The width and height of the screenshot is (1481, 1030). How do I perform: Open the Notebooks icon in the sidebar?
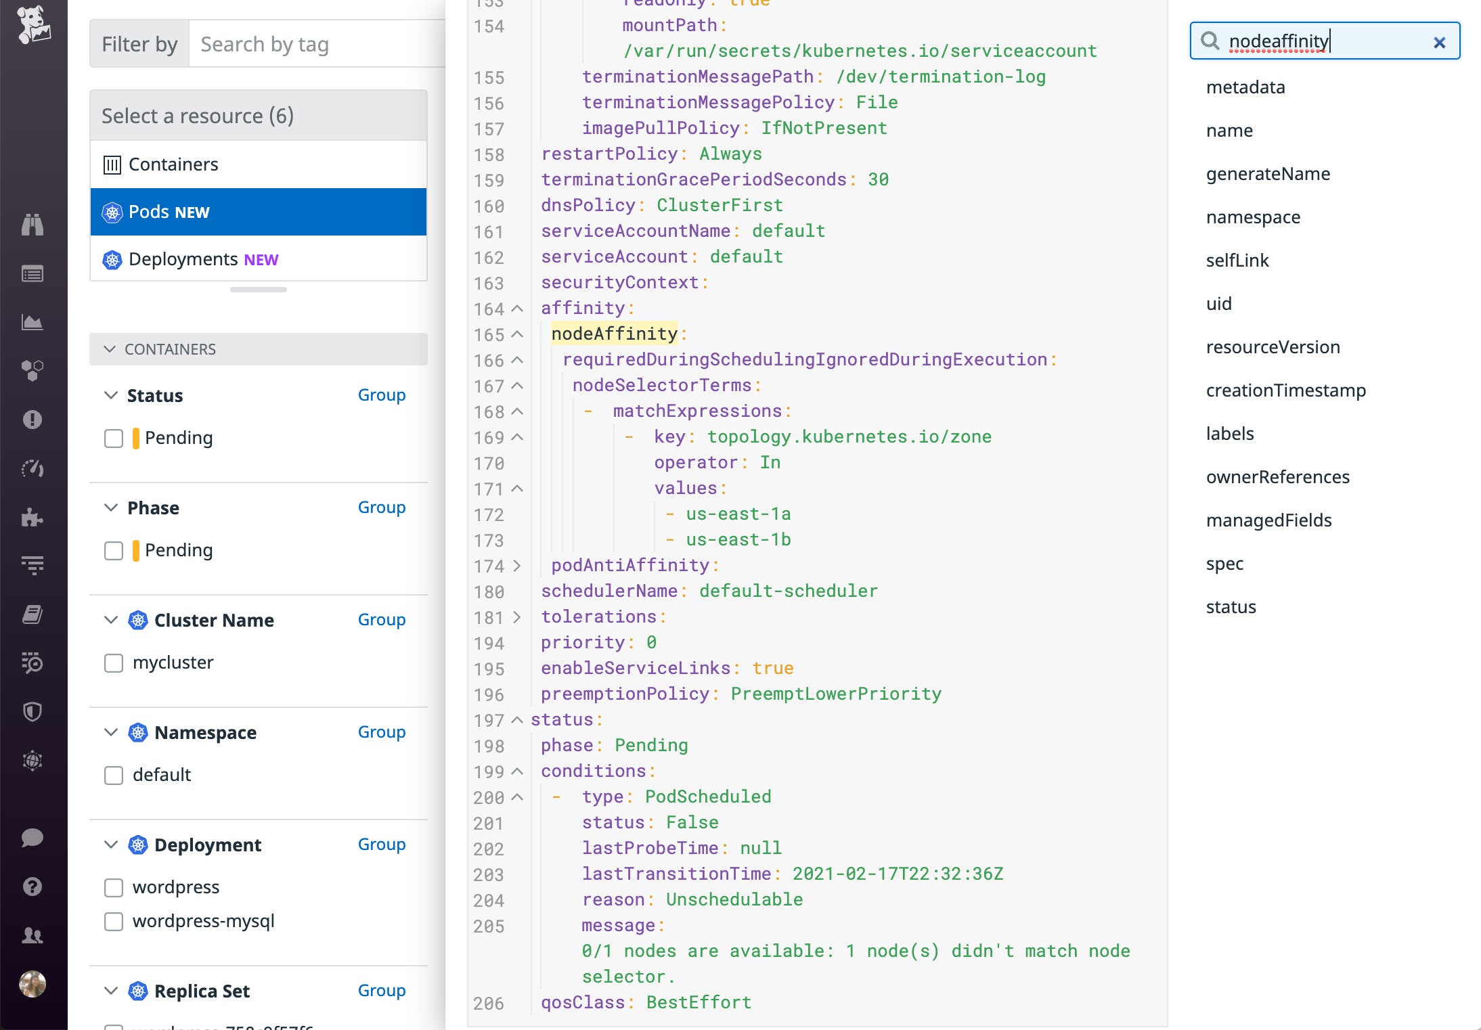33,616
